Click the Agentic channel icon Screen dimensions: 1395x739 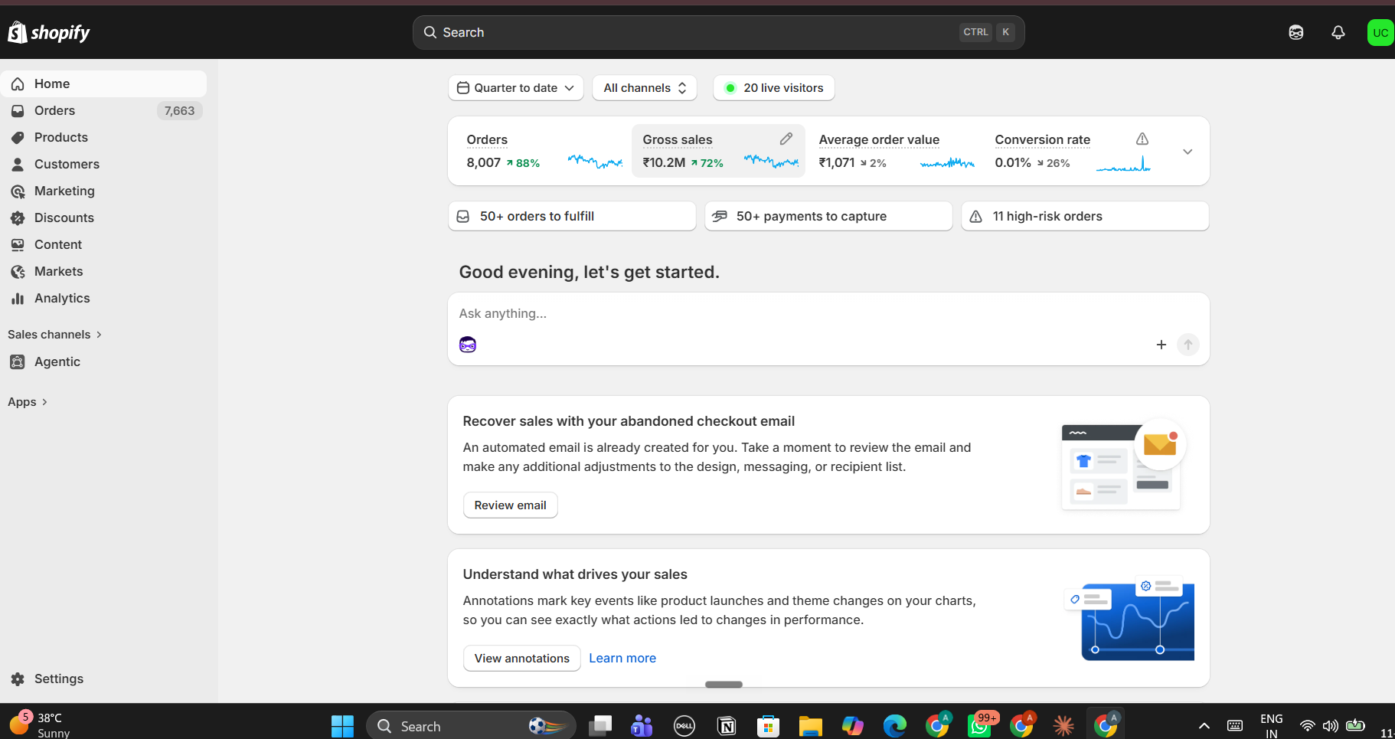coord(18,362)
